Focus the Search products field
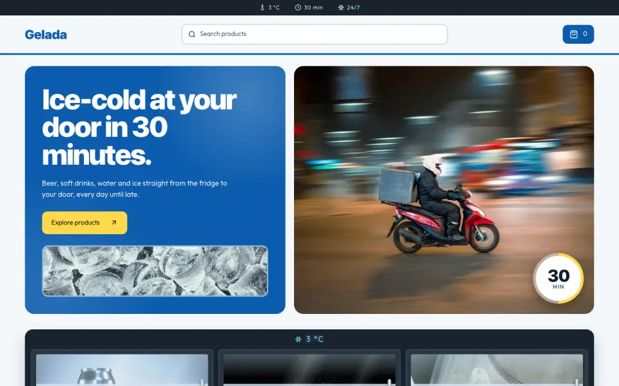619x386 pixels. pyautogui.click(x=315, y=34)
